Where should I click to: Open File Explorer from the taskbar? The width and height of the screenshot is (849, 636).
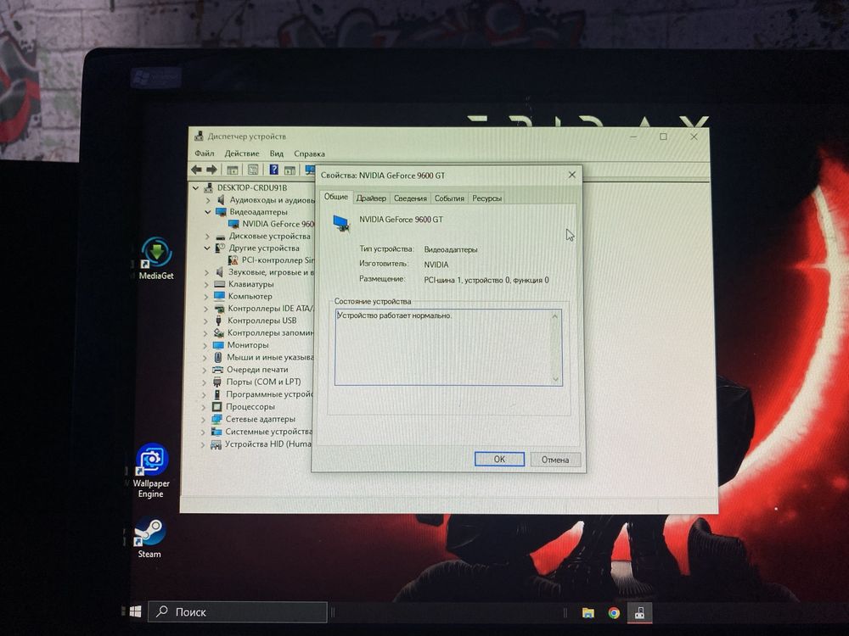(588, 612)
